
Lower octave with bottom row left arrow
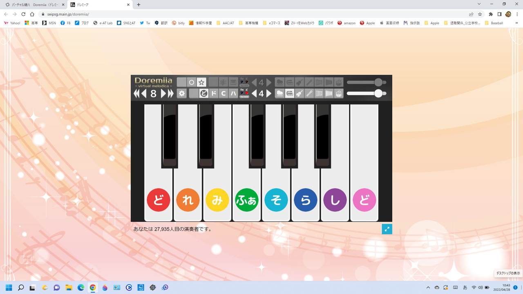point(254,94)
